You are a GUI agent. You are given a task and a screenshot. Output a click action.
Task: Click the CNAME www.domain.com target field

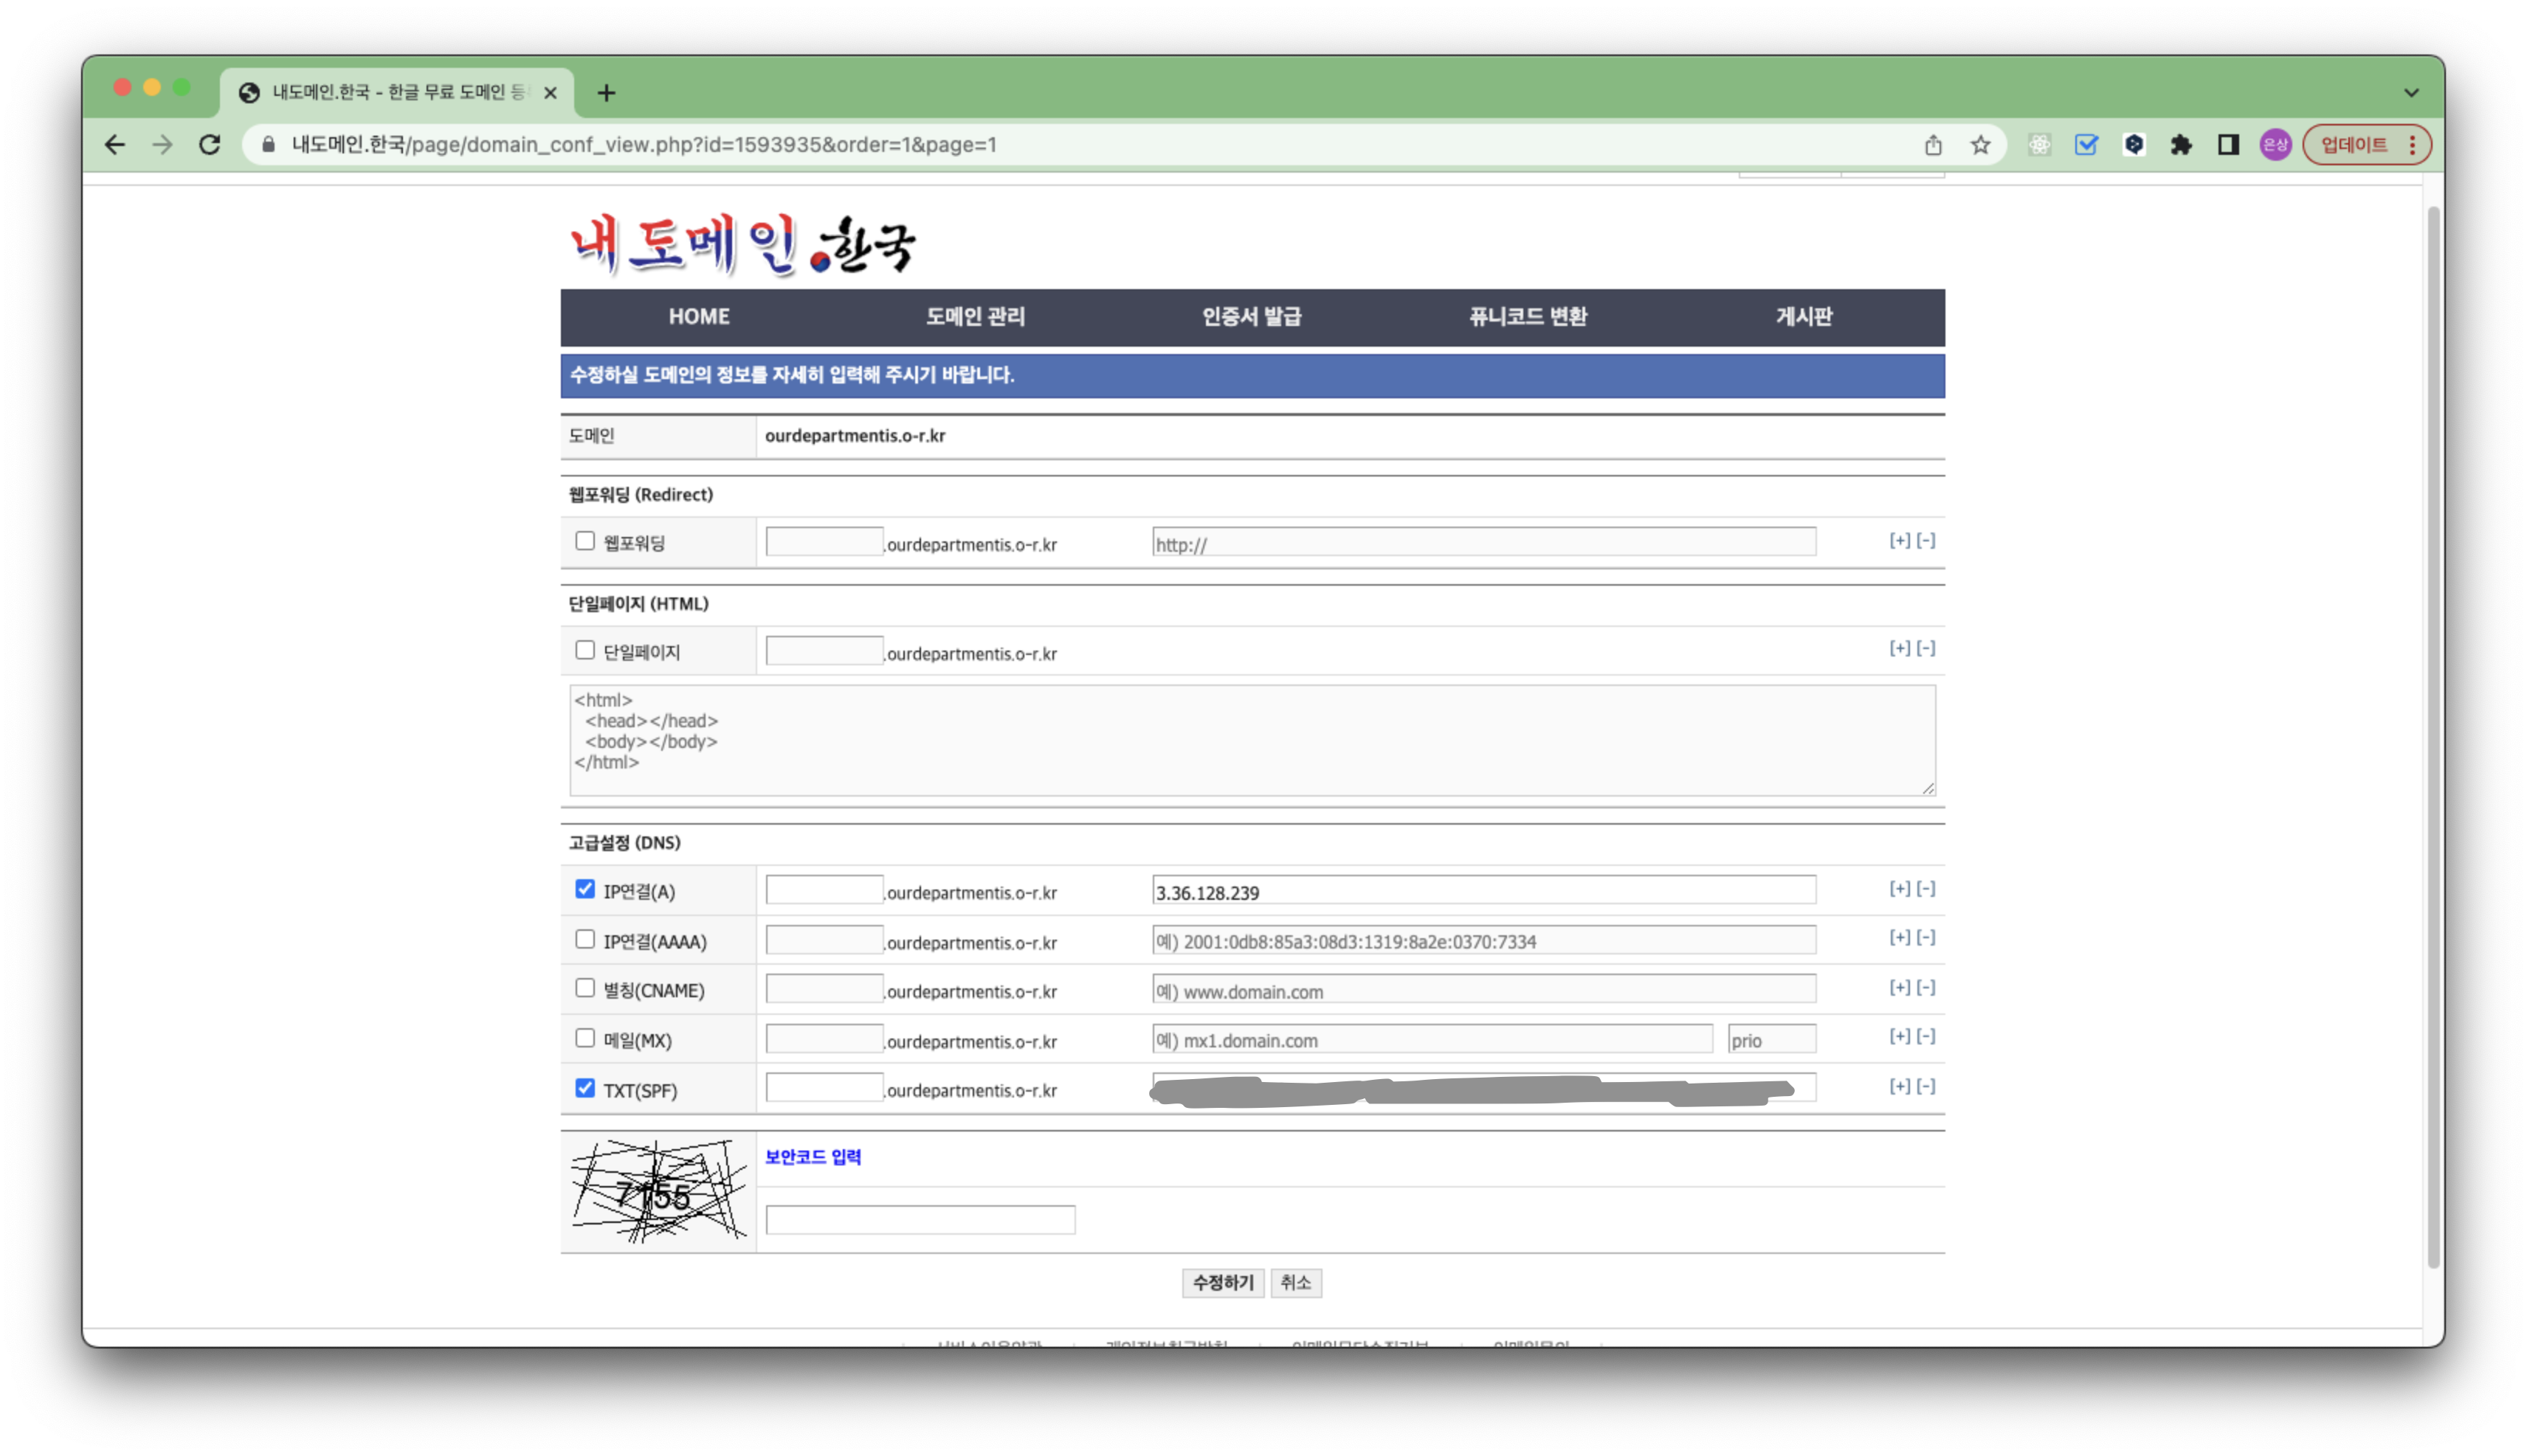pos(1483,989)
